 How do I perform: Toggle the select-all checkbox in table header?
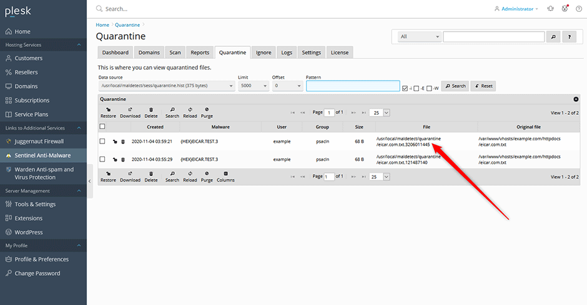pyautogui.click(x=102, y=127)
